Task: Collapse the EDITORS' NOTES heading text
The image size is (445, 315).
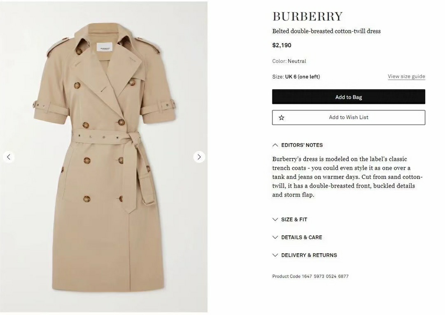Action: click(x=302, y=145)
